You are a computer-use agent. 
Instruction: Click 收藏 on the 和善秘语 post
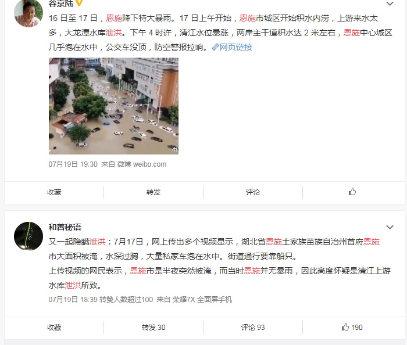click(54, 328)
